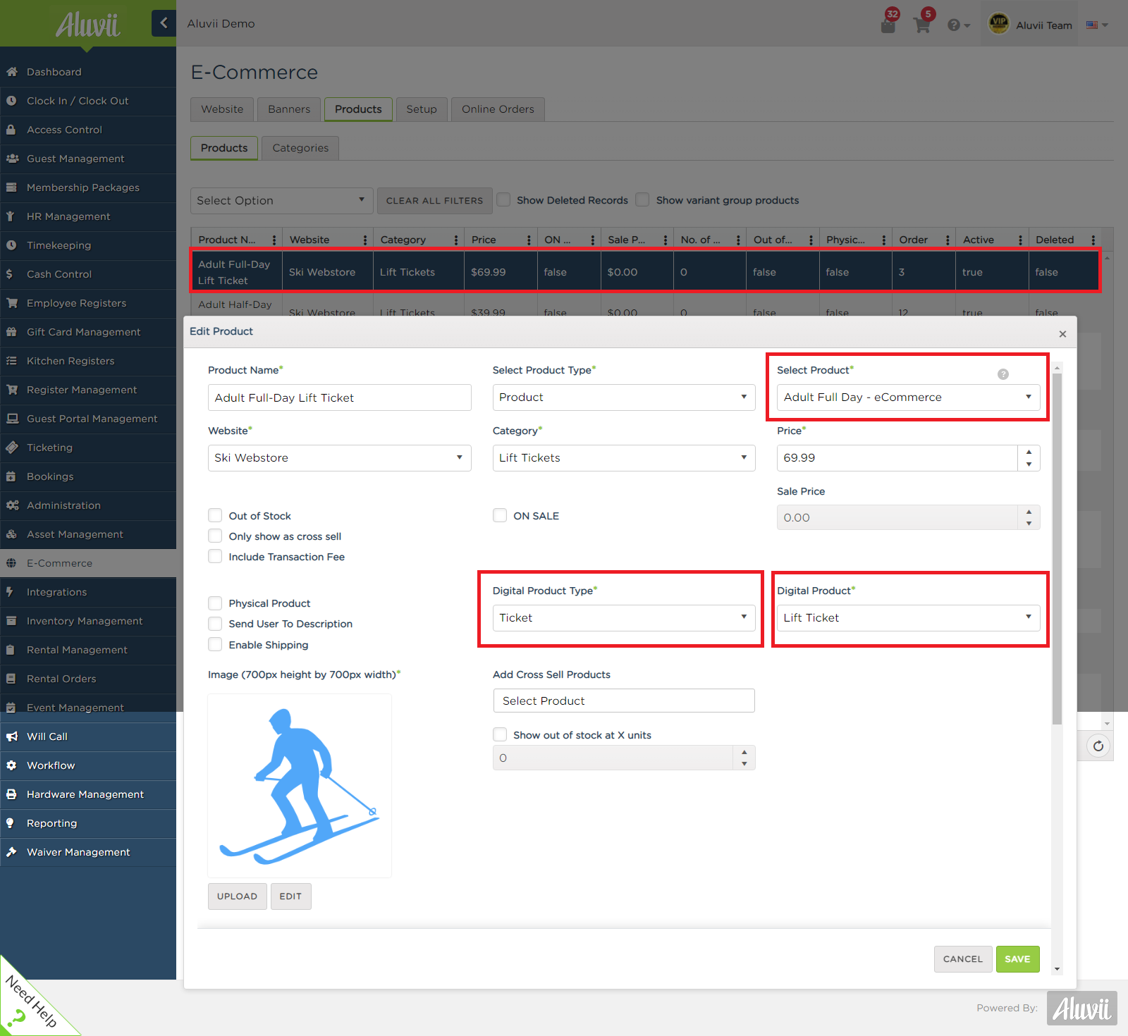The width and height of the screenshot is (1128, 1036).
Task: Click Clock In / Clock Out clock icon
Action: 11,101
